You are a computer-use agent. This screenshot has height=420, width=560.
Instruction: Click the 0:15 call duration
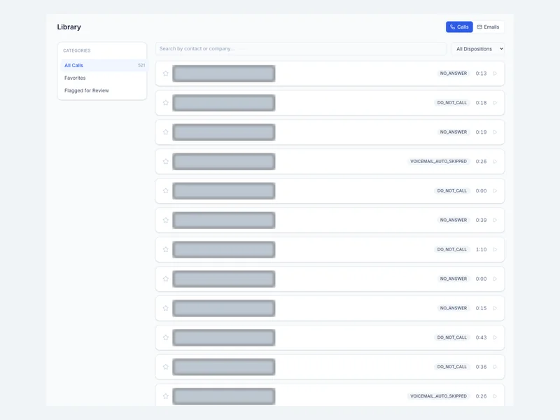(481, 308)
